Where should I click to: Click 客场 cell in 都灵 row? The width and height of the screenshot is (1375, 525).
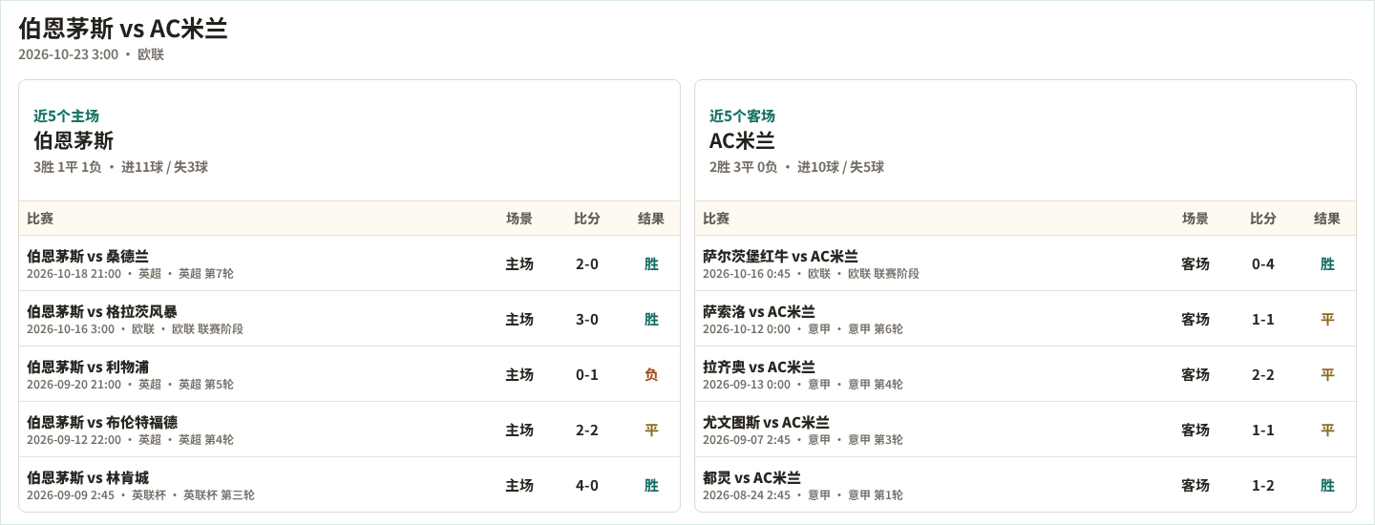pyautogui.click(x=1195, y=485)
